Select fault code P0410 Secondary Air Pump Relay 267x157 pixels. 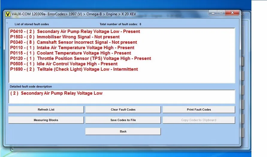pyautogui.click(x=75, y=31)
